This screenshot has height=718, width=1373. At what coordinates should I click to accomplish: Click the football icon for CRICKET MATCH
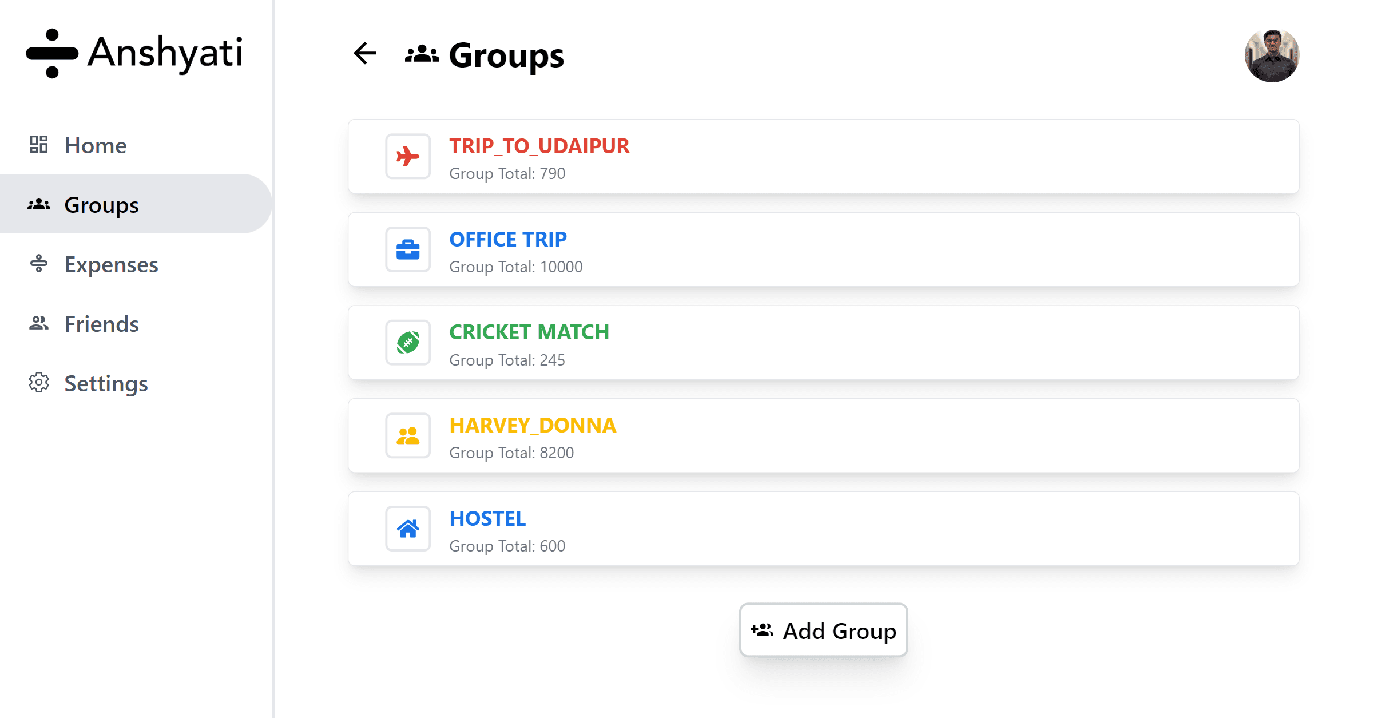(408, 343)
